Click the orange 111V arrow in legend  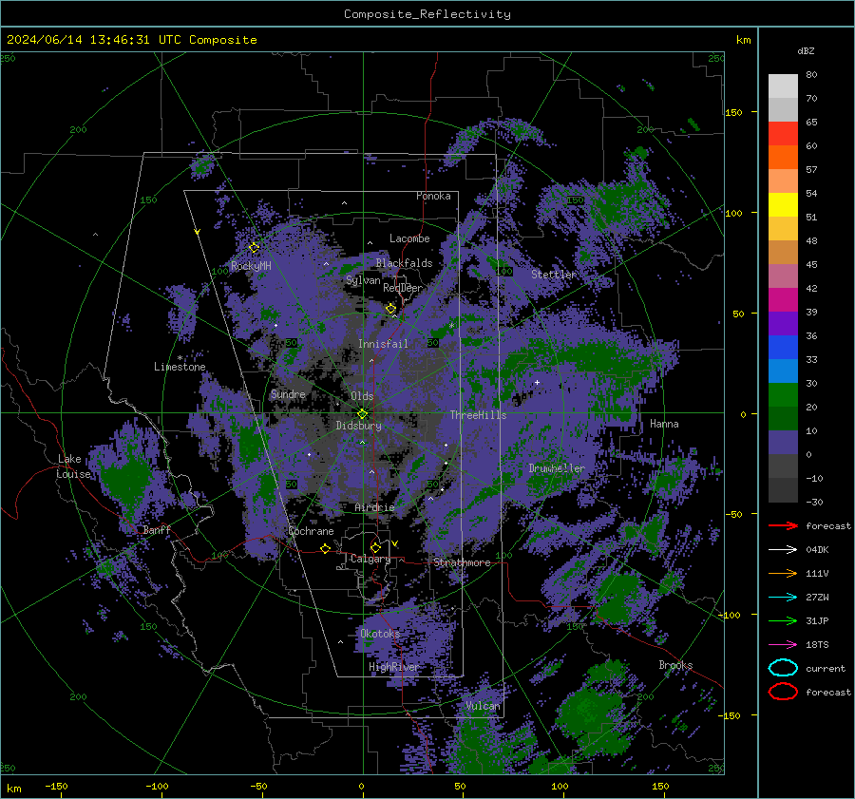tap(783, 573)
